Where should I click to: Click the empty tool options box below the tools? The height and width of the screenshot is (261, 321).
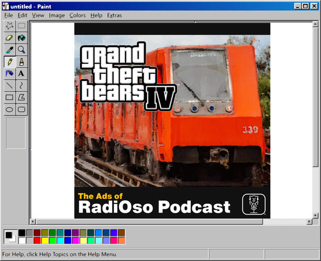coord(15,133)
